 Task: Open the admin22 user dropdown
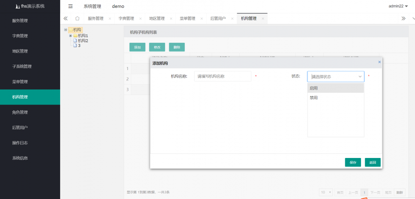(398, 6)
